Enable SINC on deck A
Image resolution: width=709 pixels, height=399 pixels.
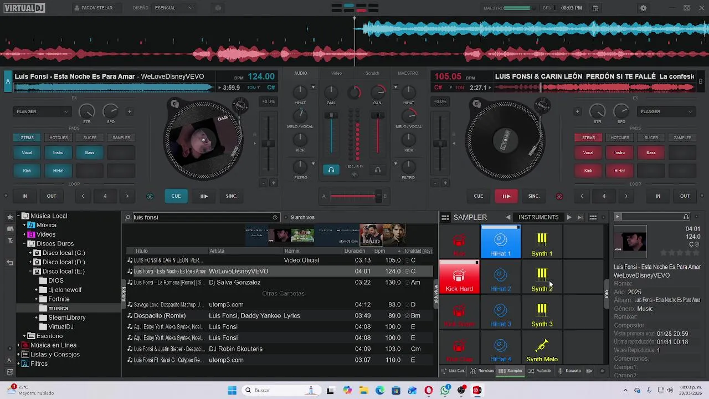[x=232, y=196]
